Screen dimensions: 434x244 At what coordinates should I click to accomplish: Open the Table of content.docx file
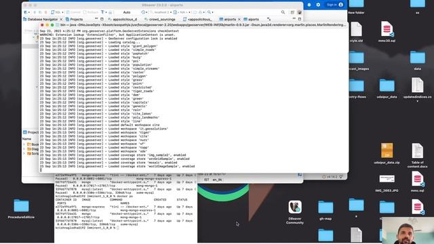(418, 155)
